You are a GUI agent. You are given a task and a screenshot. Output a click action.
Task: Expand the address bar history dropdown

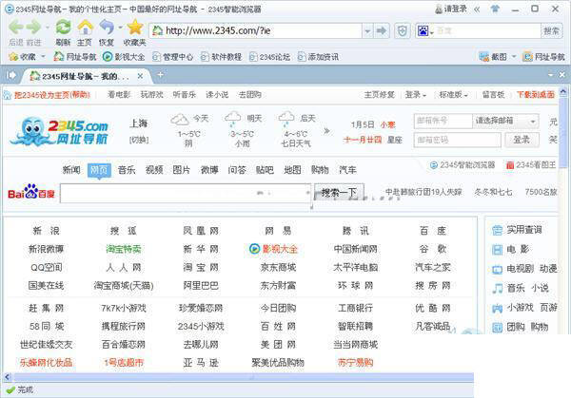tap(367, 31)
